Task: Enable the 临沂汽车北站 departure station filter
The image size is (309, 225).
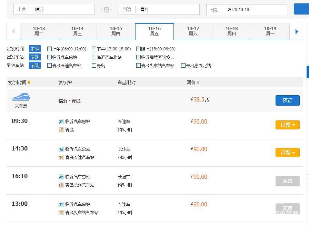Action: (94, 57)
